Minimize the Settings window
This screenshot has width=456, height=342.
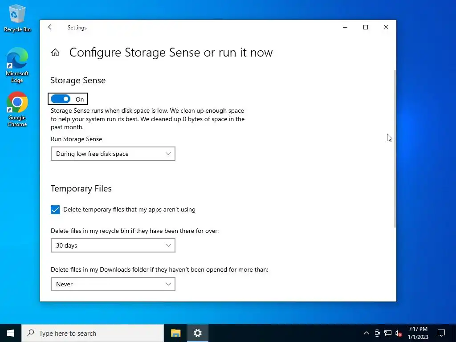[x=345, y=27]
